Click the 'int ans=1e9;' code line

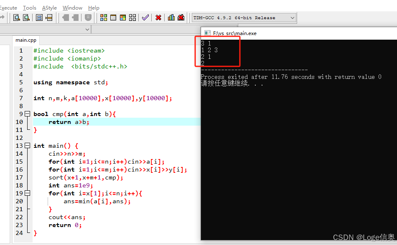pyautogui.click(x=71, y=185)
